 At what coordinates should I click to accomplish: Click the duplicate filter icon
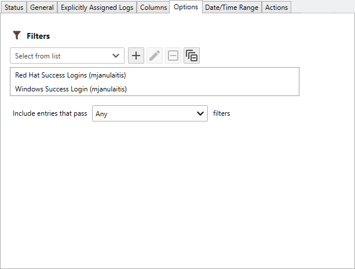tap(192, 56)
